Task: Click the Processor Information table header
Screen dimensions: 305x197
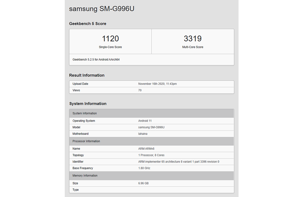Action: click(152, 141)
